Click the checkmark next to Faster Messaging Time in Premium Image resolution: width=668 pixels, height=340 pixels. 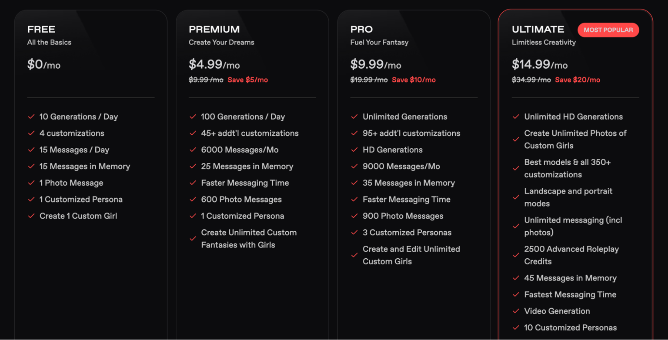click(x=193, y=183)
